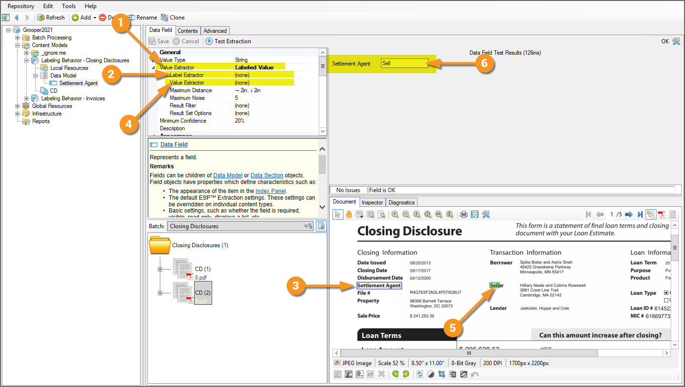Switch to the Inspector tab
685x387 pixels.
pos(372,203)
